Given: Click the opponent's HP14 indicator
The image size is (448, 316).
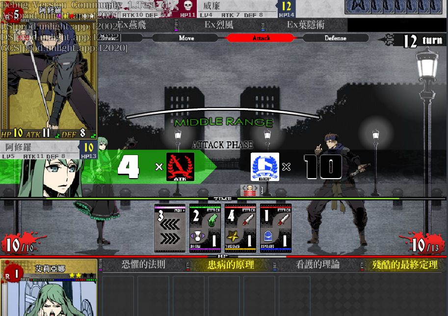Looking at the screenshot, I should coord(286,9).
